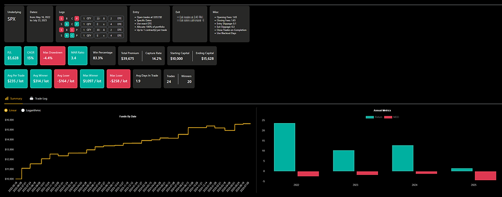Click the Max Loser -$258 / lot card

point(118,78)
